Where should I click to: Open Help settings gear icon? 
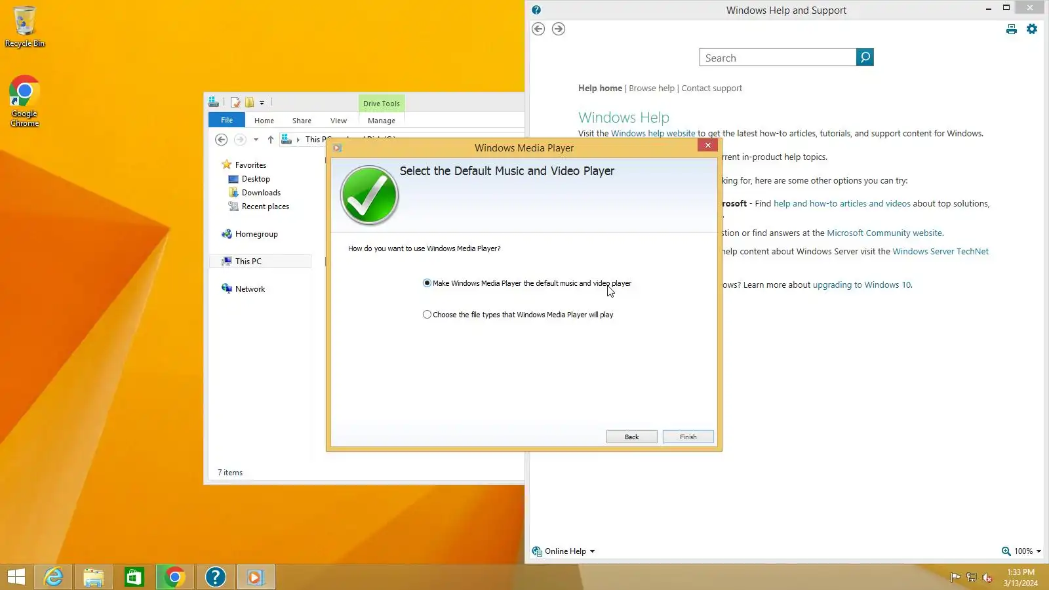[x=1032, y=29]
